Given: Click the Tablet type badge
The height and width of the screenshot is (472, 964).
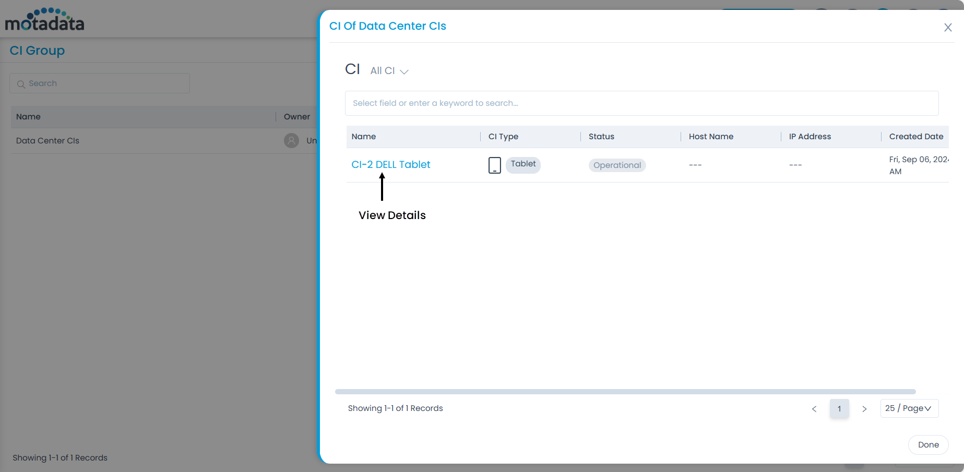Looking at the screenshot, I should (523, 164).
